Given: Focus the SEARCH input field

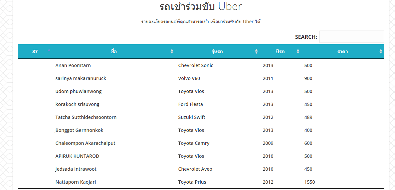Looking at the screenshot, I should pos(351,37).
